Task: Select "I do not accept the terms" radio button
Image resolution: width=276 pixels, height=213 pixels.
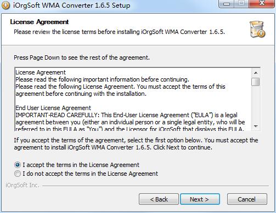Action: click(x=18, y=174)
